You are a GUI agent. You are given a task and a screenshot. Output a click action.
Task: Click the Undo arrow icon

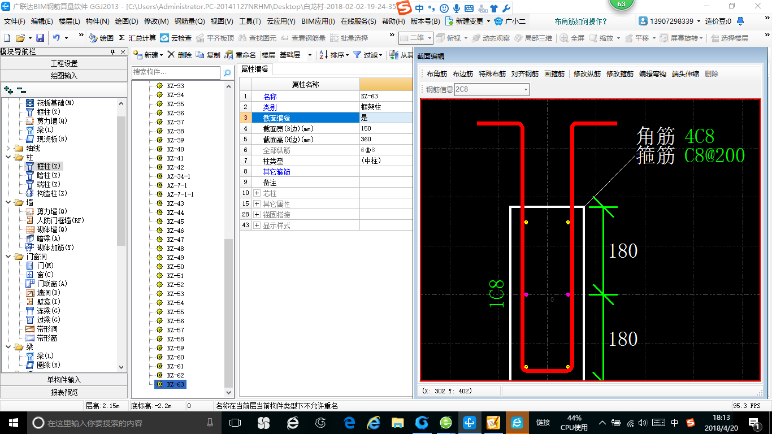[57, 38]
